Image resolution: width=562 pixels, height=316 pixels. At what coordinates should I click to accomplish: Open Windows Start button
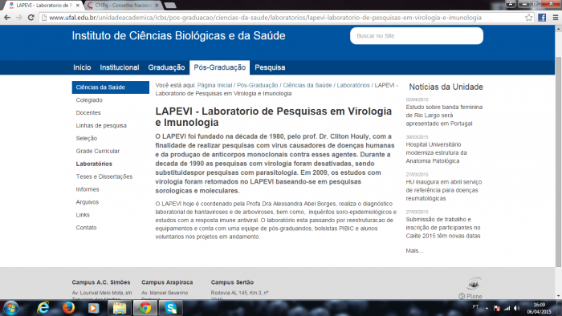click(10, 308)
